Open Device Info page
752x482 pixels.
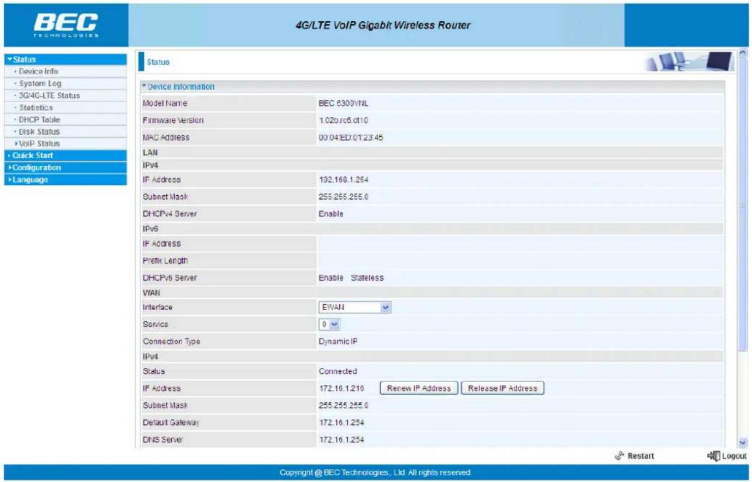(x=38, y=71)
